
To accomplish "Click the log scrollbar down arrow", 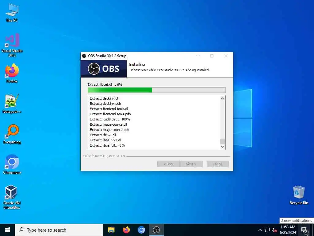I will click(x=222, y=147).
